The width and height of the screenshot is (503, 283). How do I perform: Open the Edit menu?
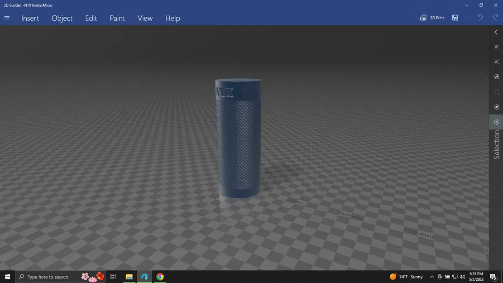(91, 18)
